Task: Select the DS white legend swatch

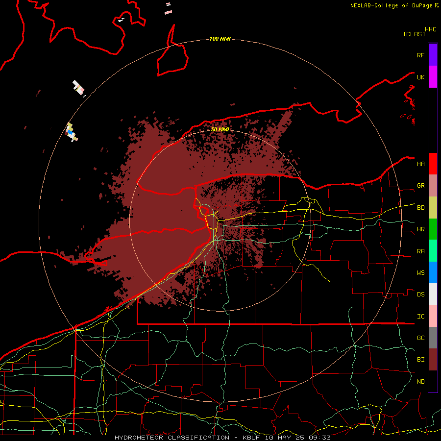Action: coord(433,294)
